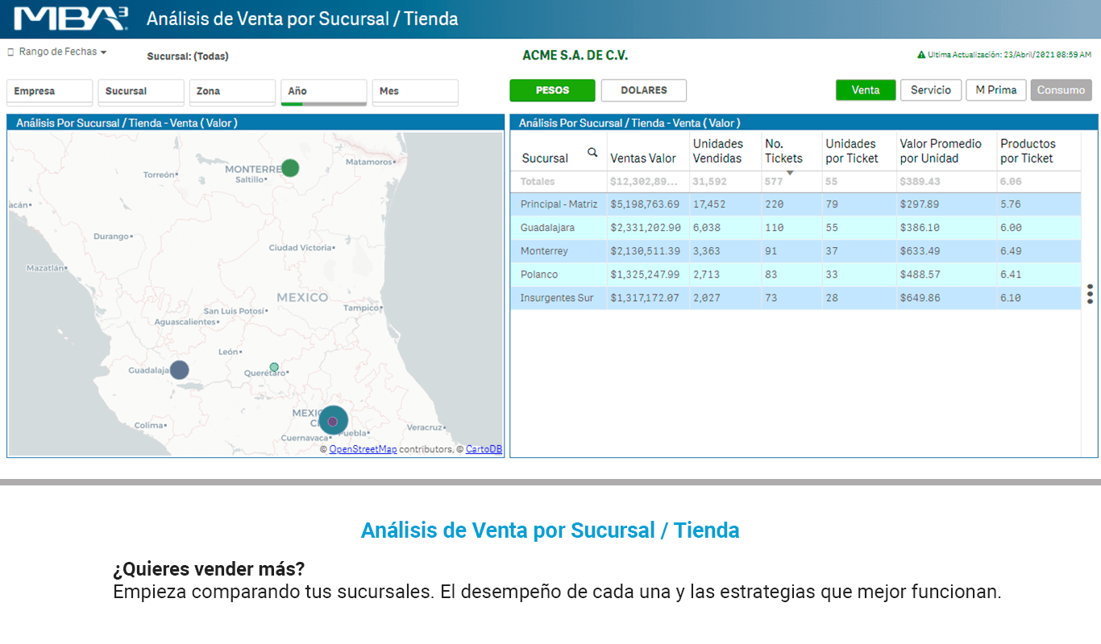Open the OpenStreetMap link
The width and height of the screenshot is (1101, 644).
click(x=363, y=449)
